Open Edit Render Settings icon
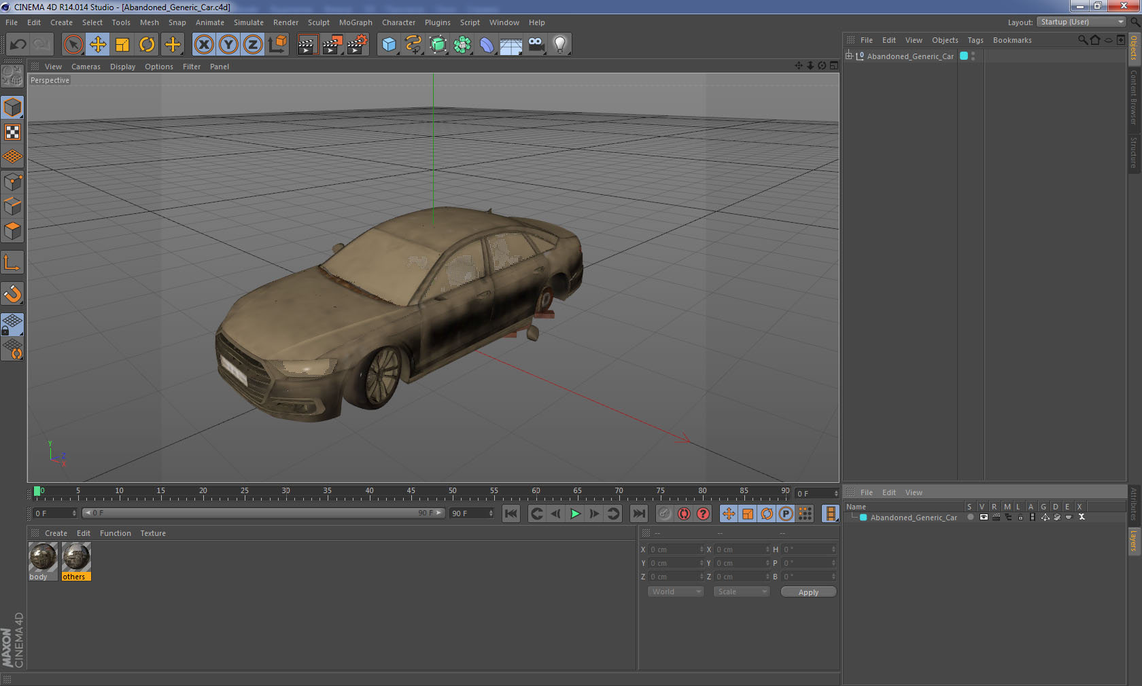This screenshot has width=1142, height=686. click(x=358, y=45)
